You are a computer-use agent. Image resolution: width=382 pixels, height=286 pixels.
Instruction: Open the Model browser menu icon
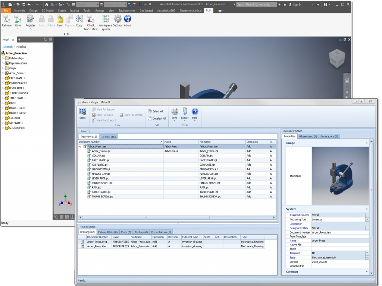coord(50,39)
